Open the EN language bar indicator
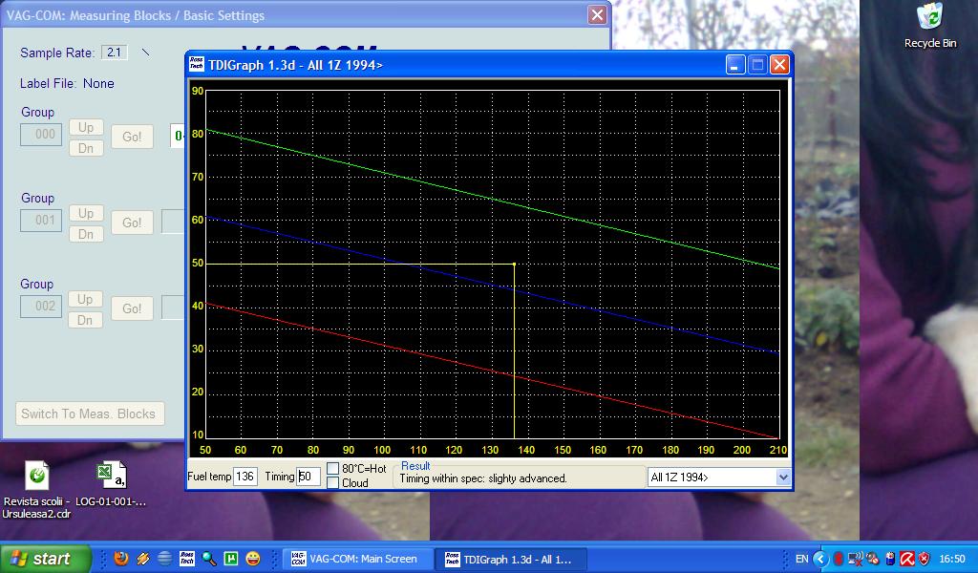978x573 pixels. pyautogui.click(x=802, y=559)
